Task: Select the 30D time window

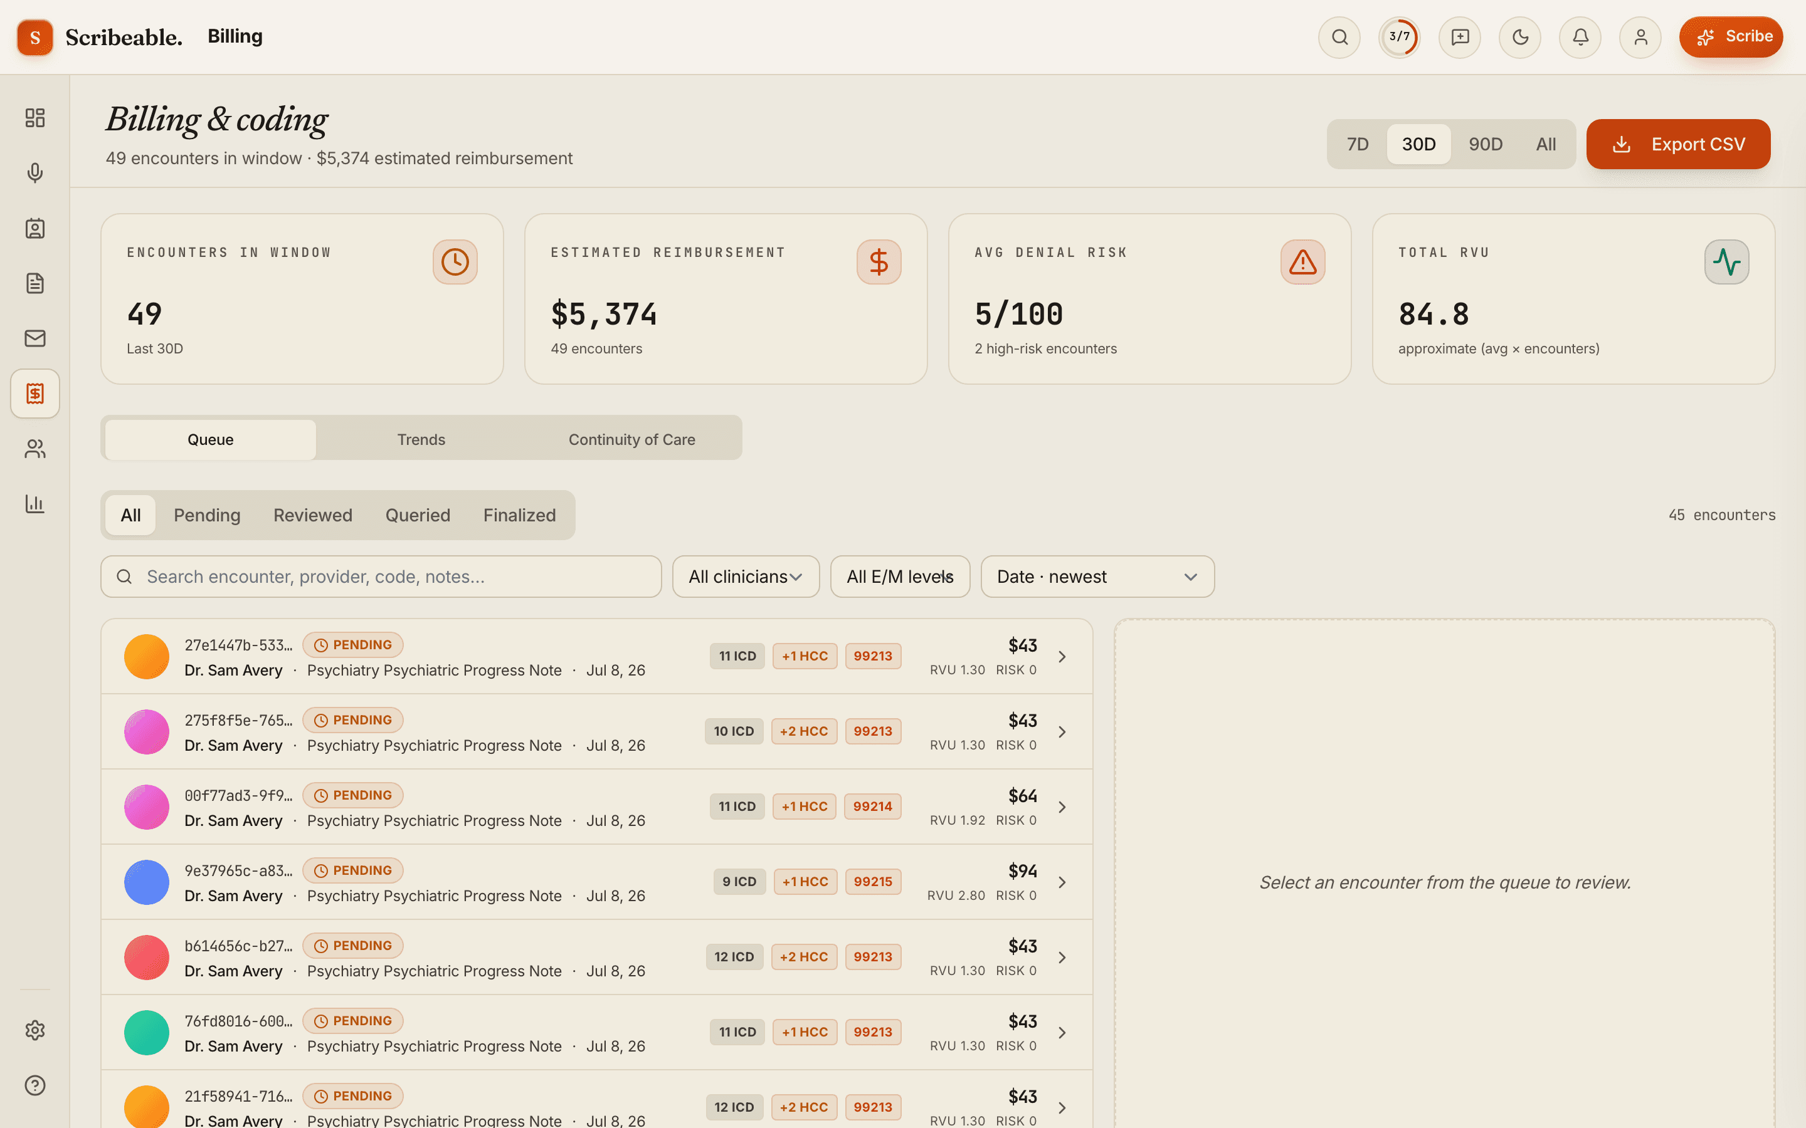Action: [x=1418, y=144]
